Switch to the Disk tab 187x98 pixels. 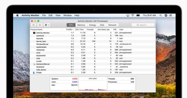pos(102,25)
